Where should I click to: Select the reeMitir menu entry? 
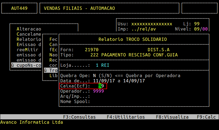[x=27, y=50]
